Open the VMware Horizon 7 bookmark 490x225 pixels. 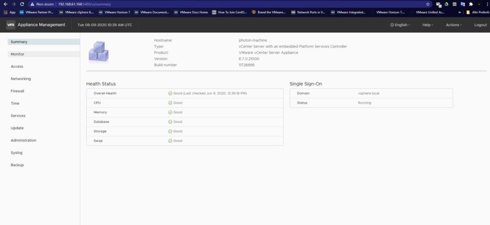tap(114, 12)
